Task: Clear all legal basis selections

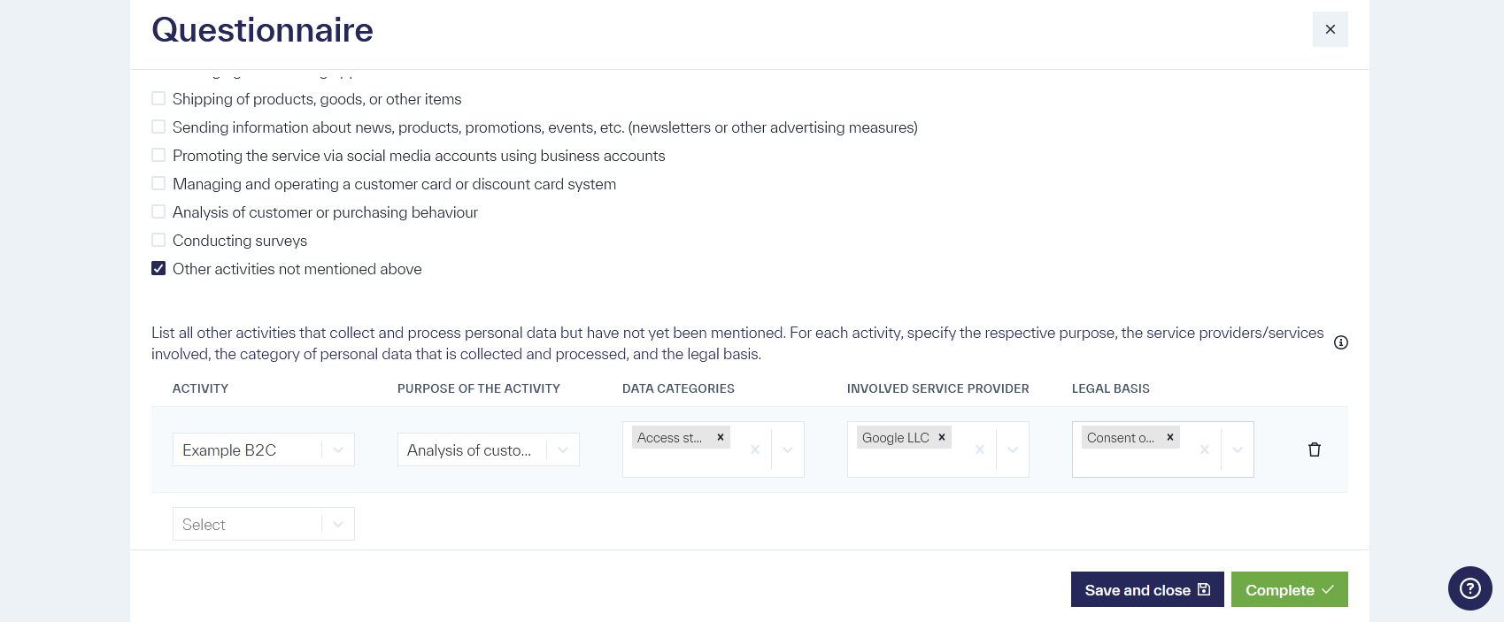Action: pyautogui.click(x=1204, y=449)
